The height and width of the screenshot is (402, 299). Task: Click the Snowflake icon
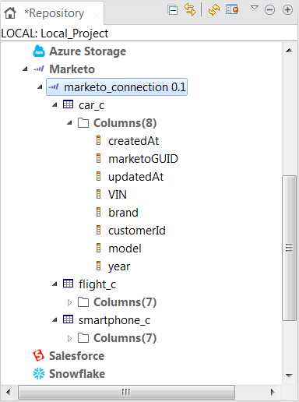tap(39, 374)
